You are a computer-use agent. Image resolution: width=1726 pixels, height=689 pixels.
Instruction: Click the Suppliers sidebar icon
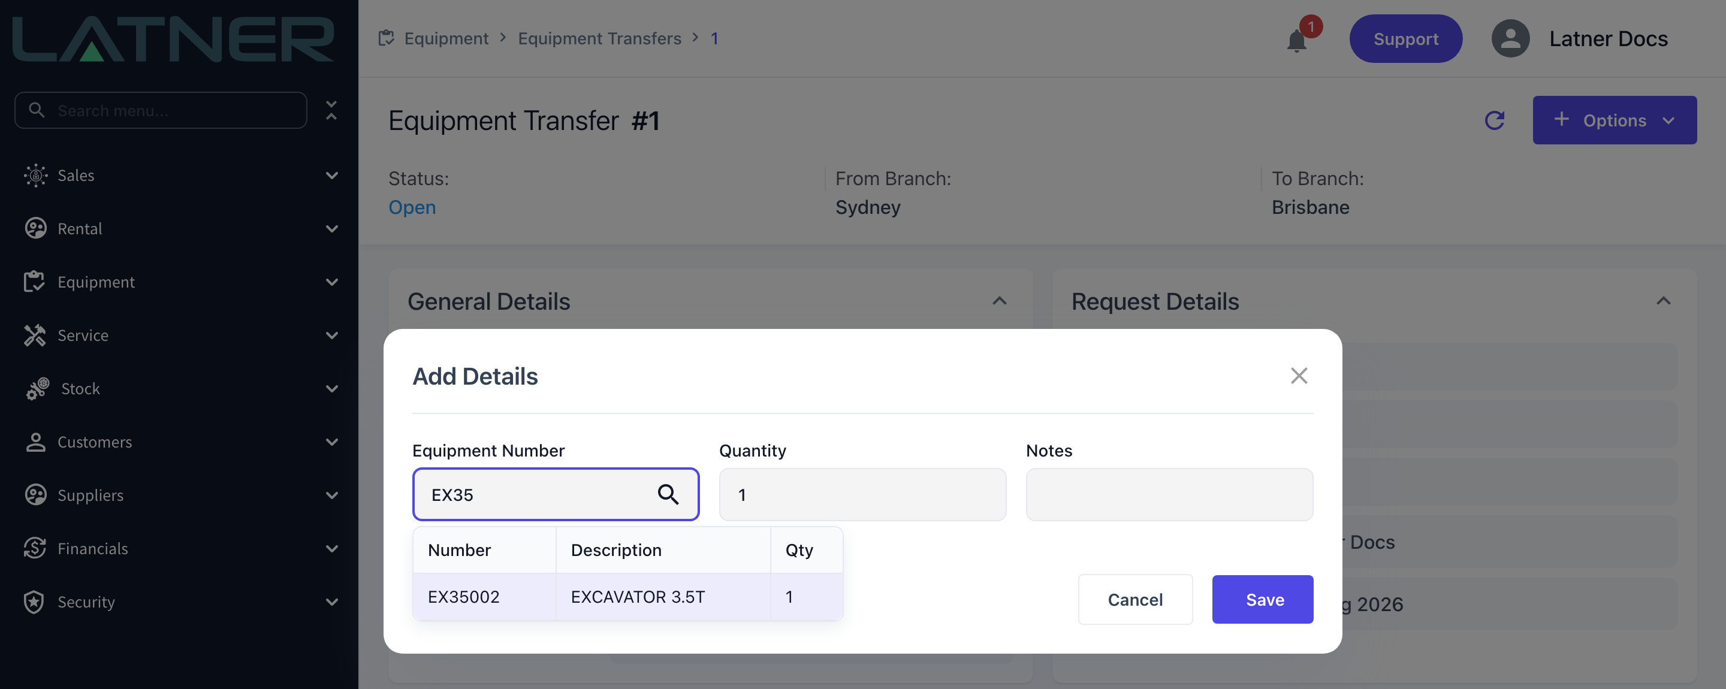point(35,495)
